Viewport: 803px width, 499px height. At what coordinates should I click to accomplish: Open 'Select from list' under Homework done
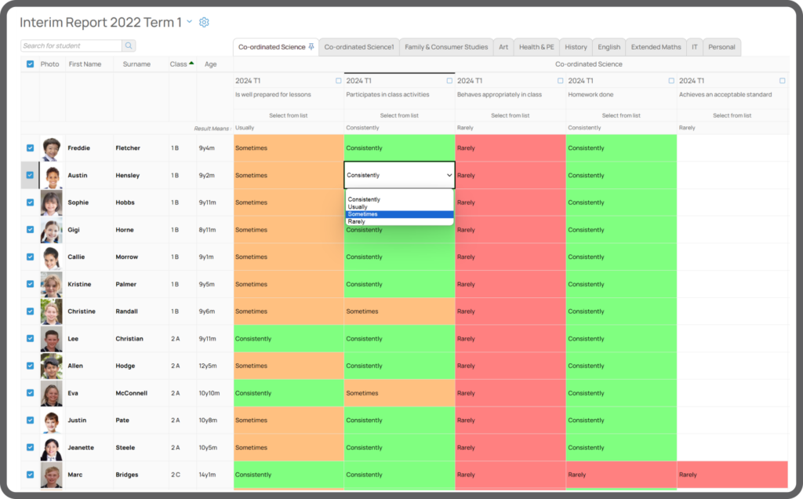(x=621, y=115)
